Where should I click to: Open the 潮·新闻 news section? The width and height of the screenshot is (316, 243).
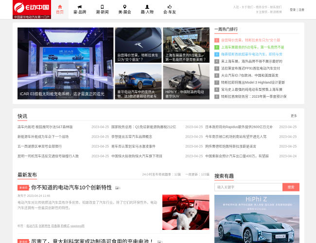pos(102,9)
